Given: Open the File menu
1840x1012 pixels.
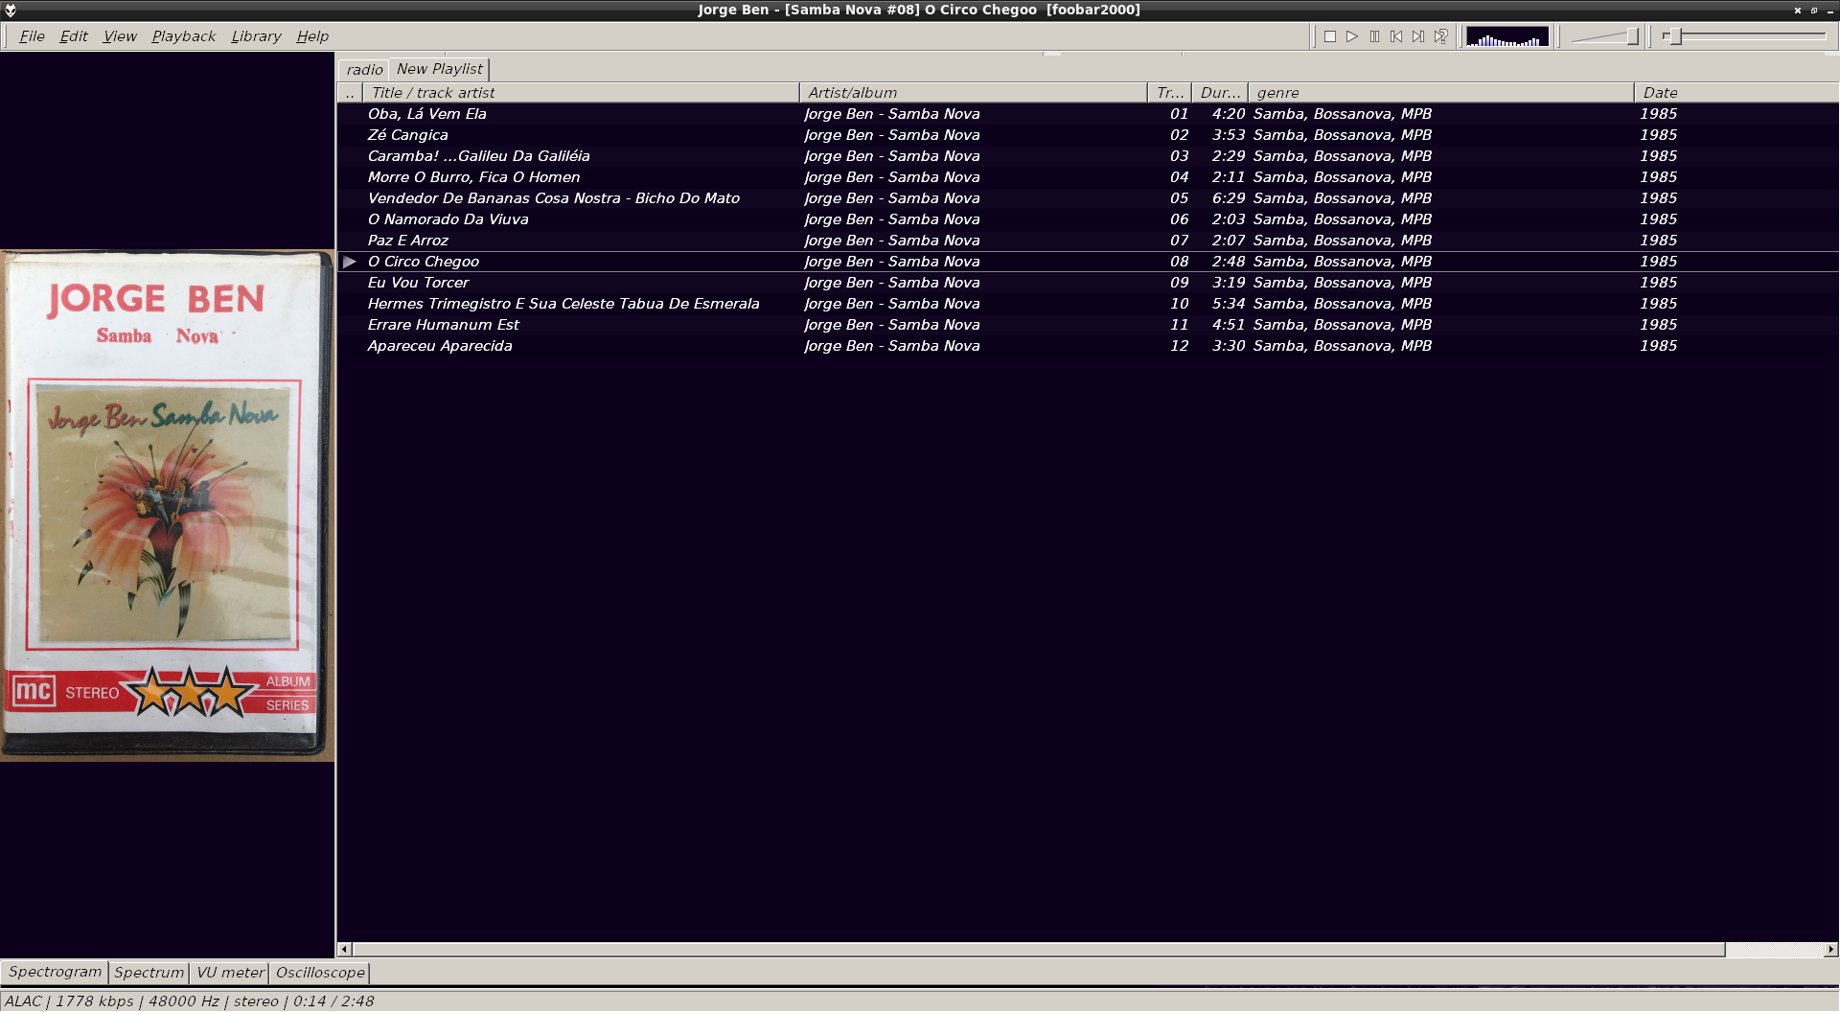Looking at the screenshot, I should click(32, 36).
